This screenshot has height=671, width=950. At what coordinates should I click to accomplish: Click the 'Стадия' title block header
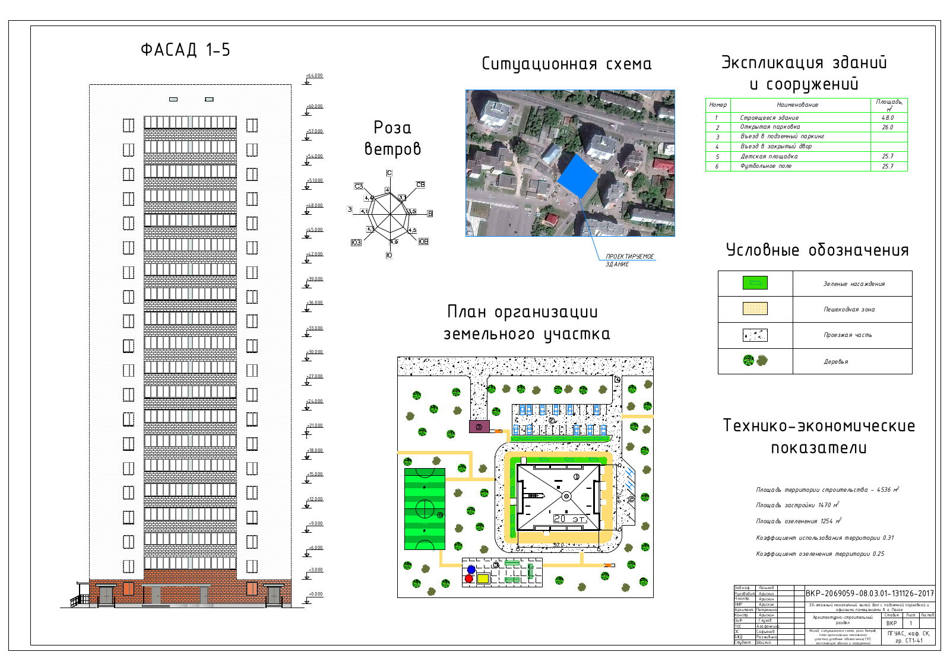pyautogui.click(x=891, y=615)
